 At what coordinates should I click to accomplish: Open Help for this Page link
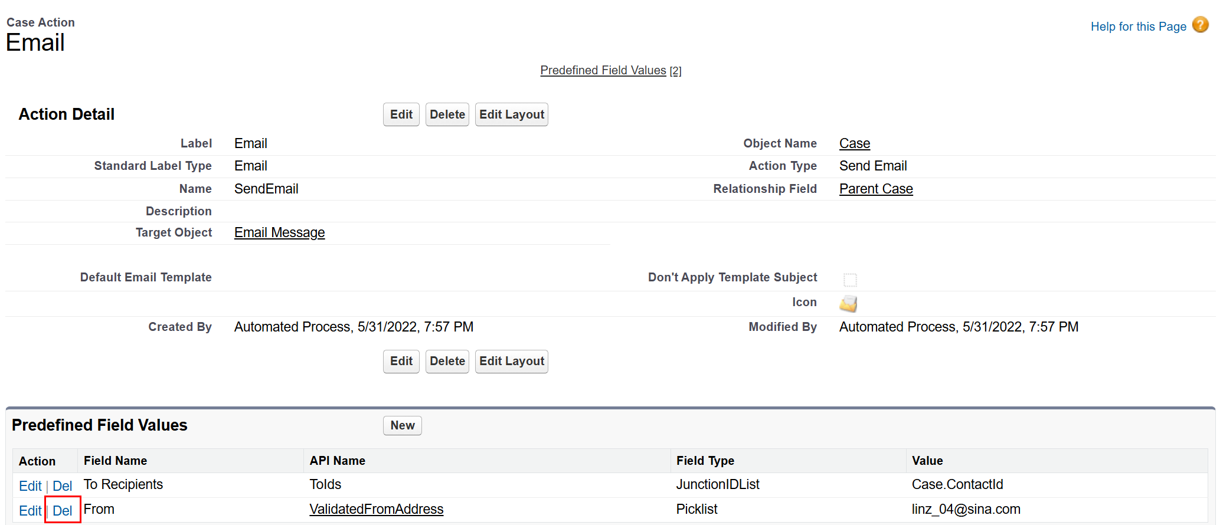pos(1138,27)
